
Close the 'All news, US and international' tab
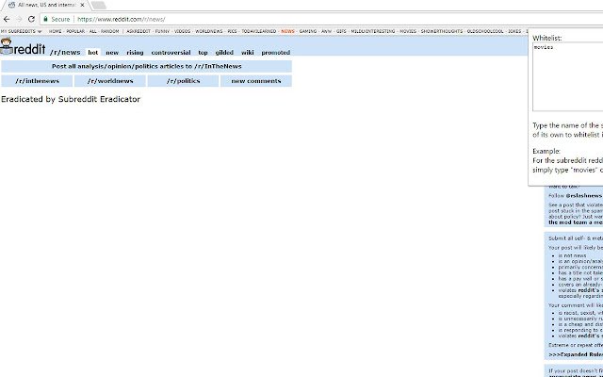[x=82, y=5]
